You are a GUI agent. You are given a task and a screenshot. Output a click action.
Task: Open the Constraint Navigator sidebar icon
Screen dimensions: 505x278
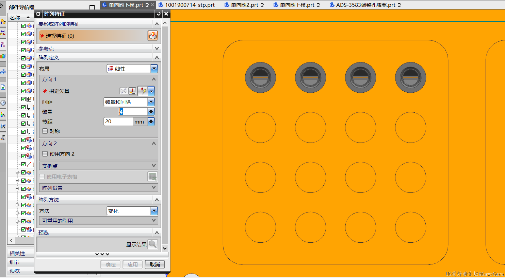(3, 33)
